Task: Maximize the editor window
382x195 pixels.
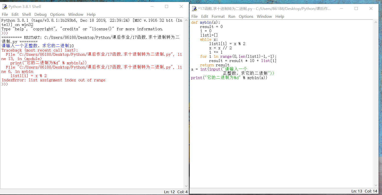Action: [x=356, y=9]
